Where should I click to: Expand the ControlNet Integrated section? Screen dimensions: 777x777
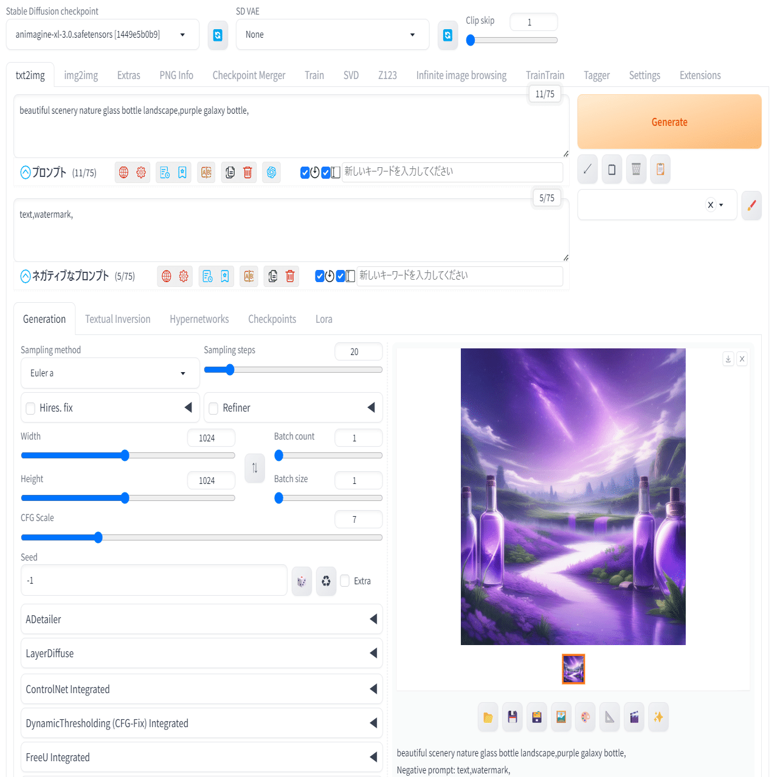[x=202, y=689]
